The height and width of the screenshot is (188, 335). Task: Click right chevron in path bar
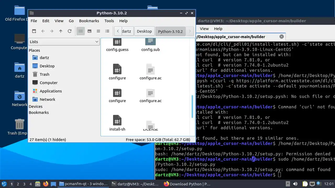pyautogui.click(x=190, y=31)
